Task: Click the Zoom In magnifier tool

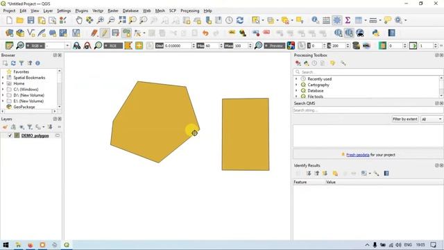Action: tap(100, 20)
